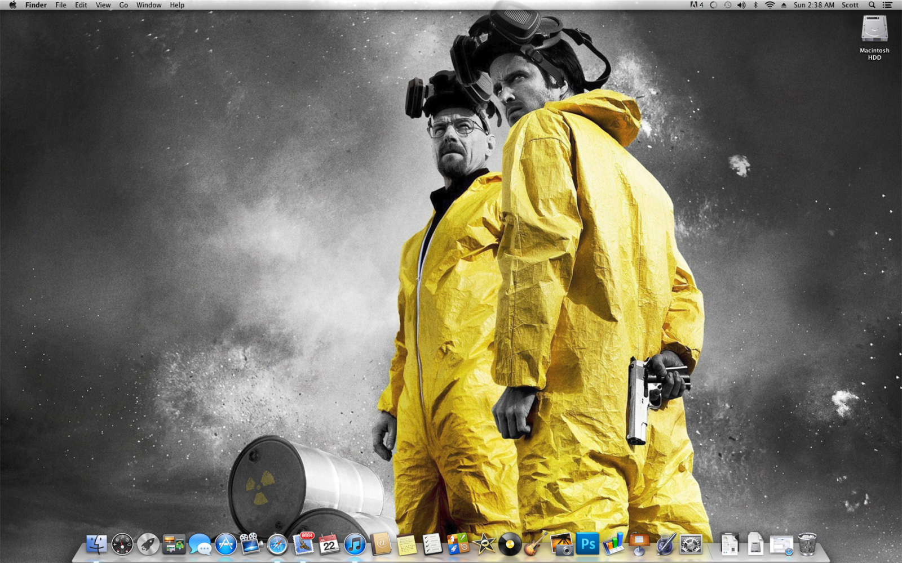Viewport: 902px width, 563px height.
Task: Click the eject icon in menu bar
Action: (x=784, y=5)
